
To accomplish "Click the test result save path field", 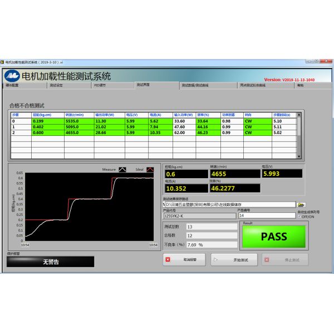I will pyautogui.click(x=228, y=205).
